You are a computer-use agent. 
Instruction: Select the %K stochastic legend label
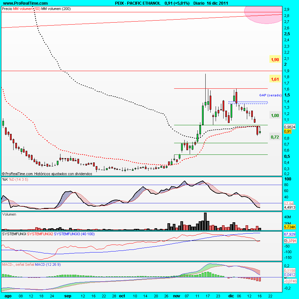point(5,179)
